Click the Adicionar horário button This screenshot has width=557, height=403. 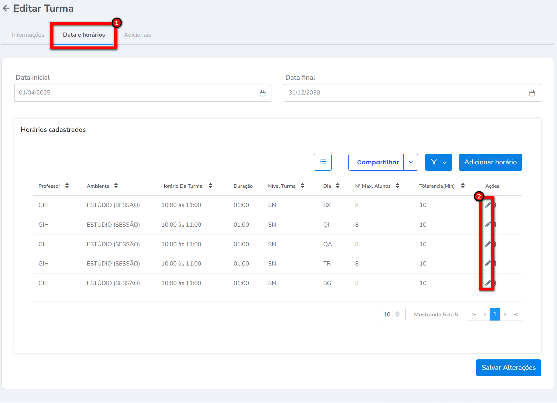point(490,162)
